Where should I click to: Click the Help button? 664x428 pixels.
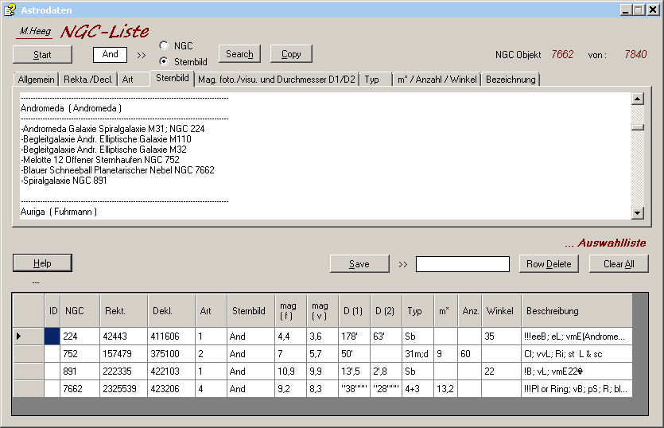[42, 263]
